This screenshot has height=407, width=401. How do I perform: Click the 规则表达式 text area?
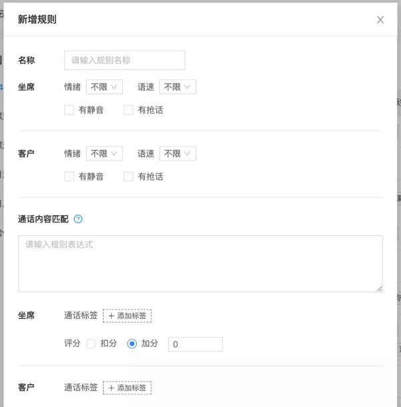tap(200, 263)
